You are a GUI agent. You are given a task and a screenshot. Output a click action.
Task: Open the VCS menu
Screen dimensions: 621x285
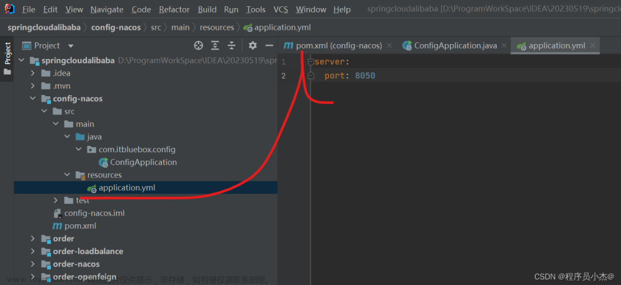[x=281, y=9]
